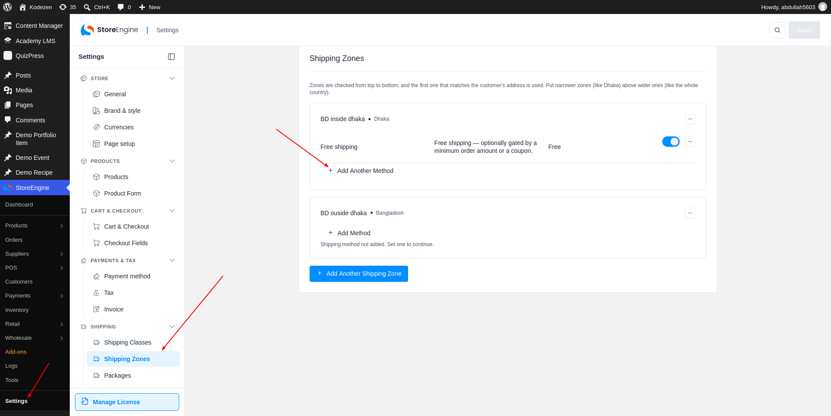The image size is (831, 416).
Task: Open more options for BD inside dhaka zone
Action: [x=690, y=119]
